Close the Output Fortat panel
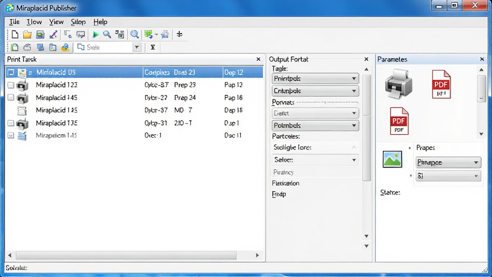492x277 pixels. (x=366, y=59)
